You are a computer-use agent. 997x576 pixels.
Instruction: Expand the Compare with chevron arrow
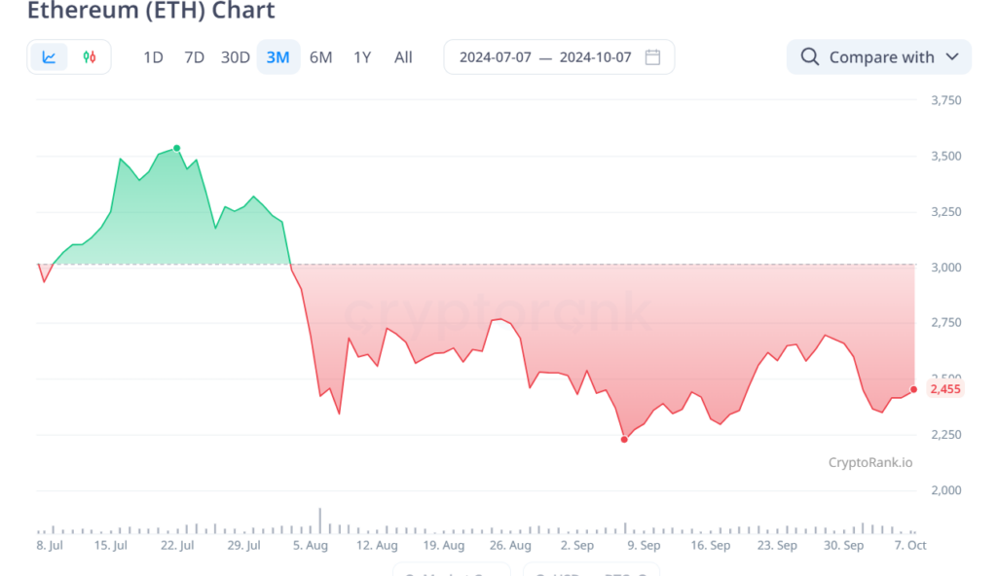point(952,56)
